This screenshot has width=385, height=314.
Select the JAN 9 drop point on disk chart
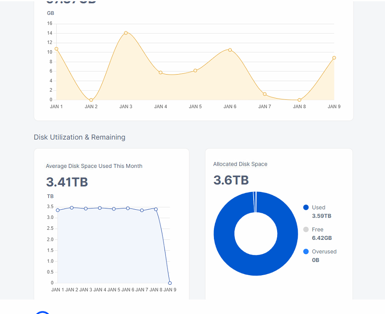coord(170,283)
